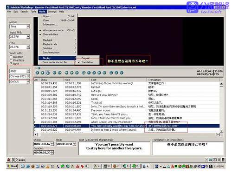Viewport: 232px width, 174px height.
Task: Click the Hide column header
Action: click(77, 80)
